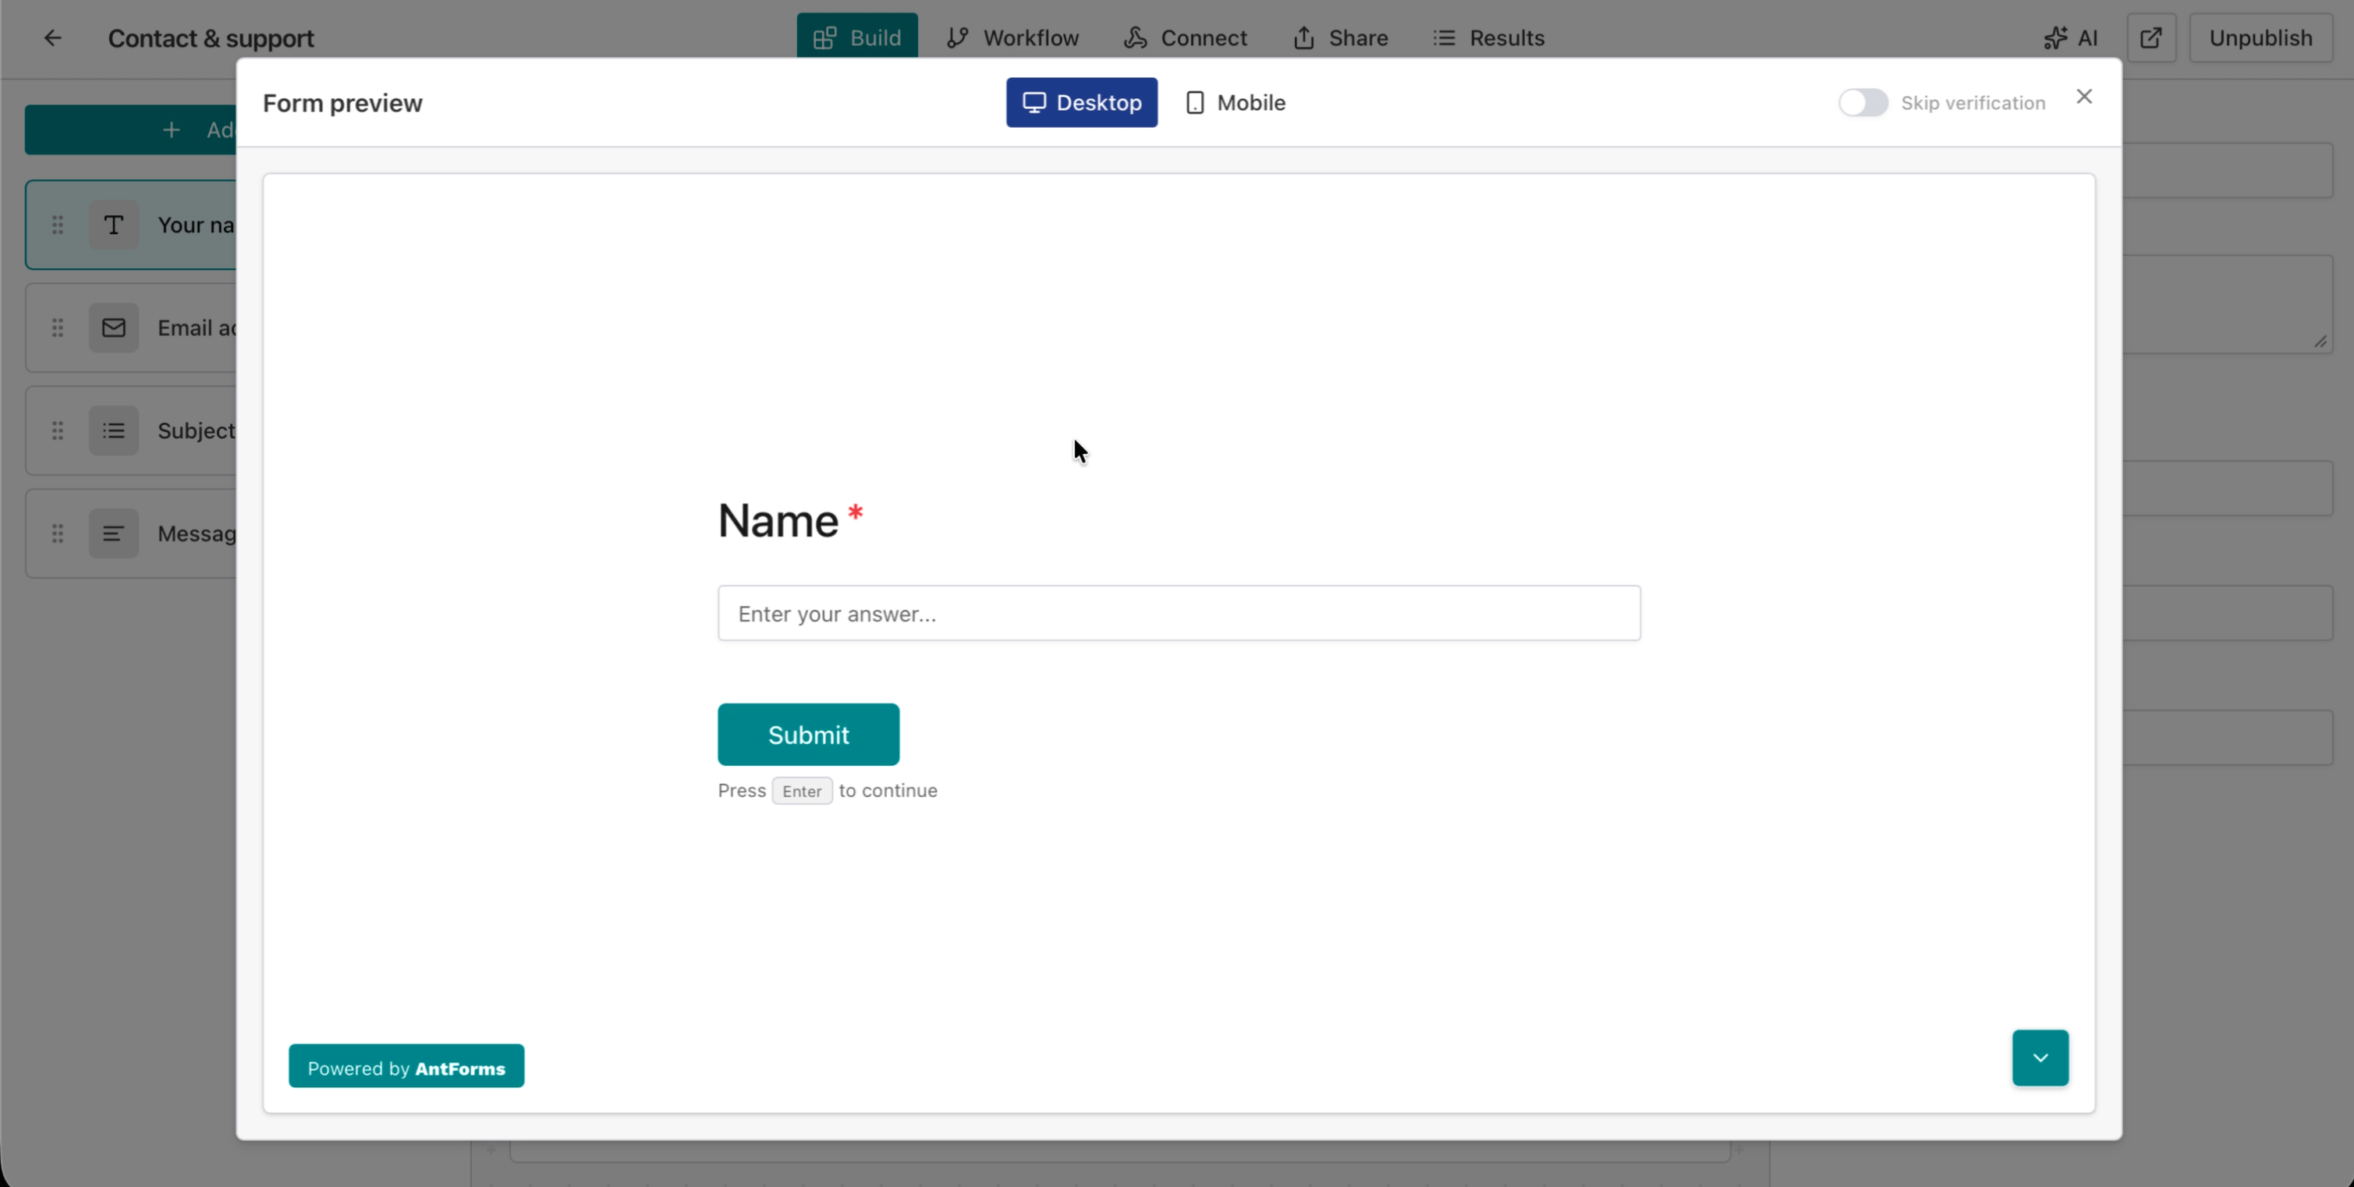The height and width of the screenshot is (1187, 2354).
Task: Click the back arrow next to Contact & support
Action: coord(52,37)
